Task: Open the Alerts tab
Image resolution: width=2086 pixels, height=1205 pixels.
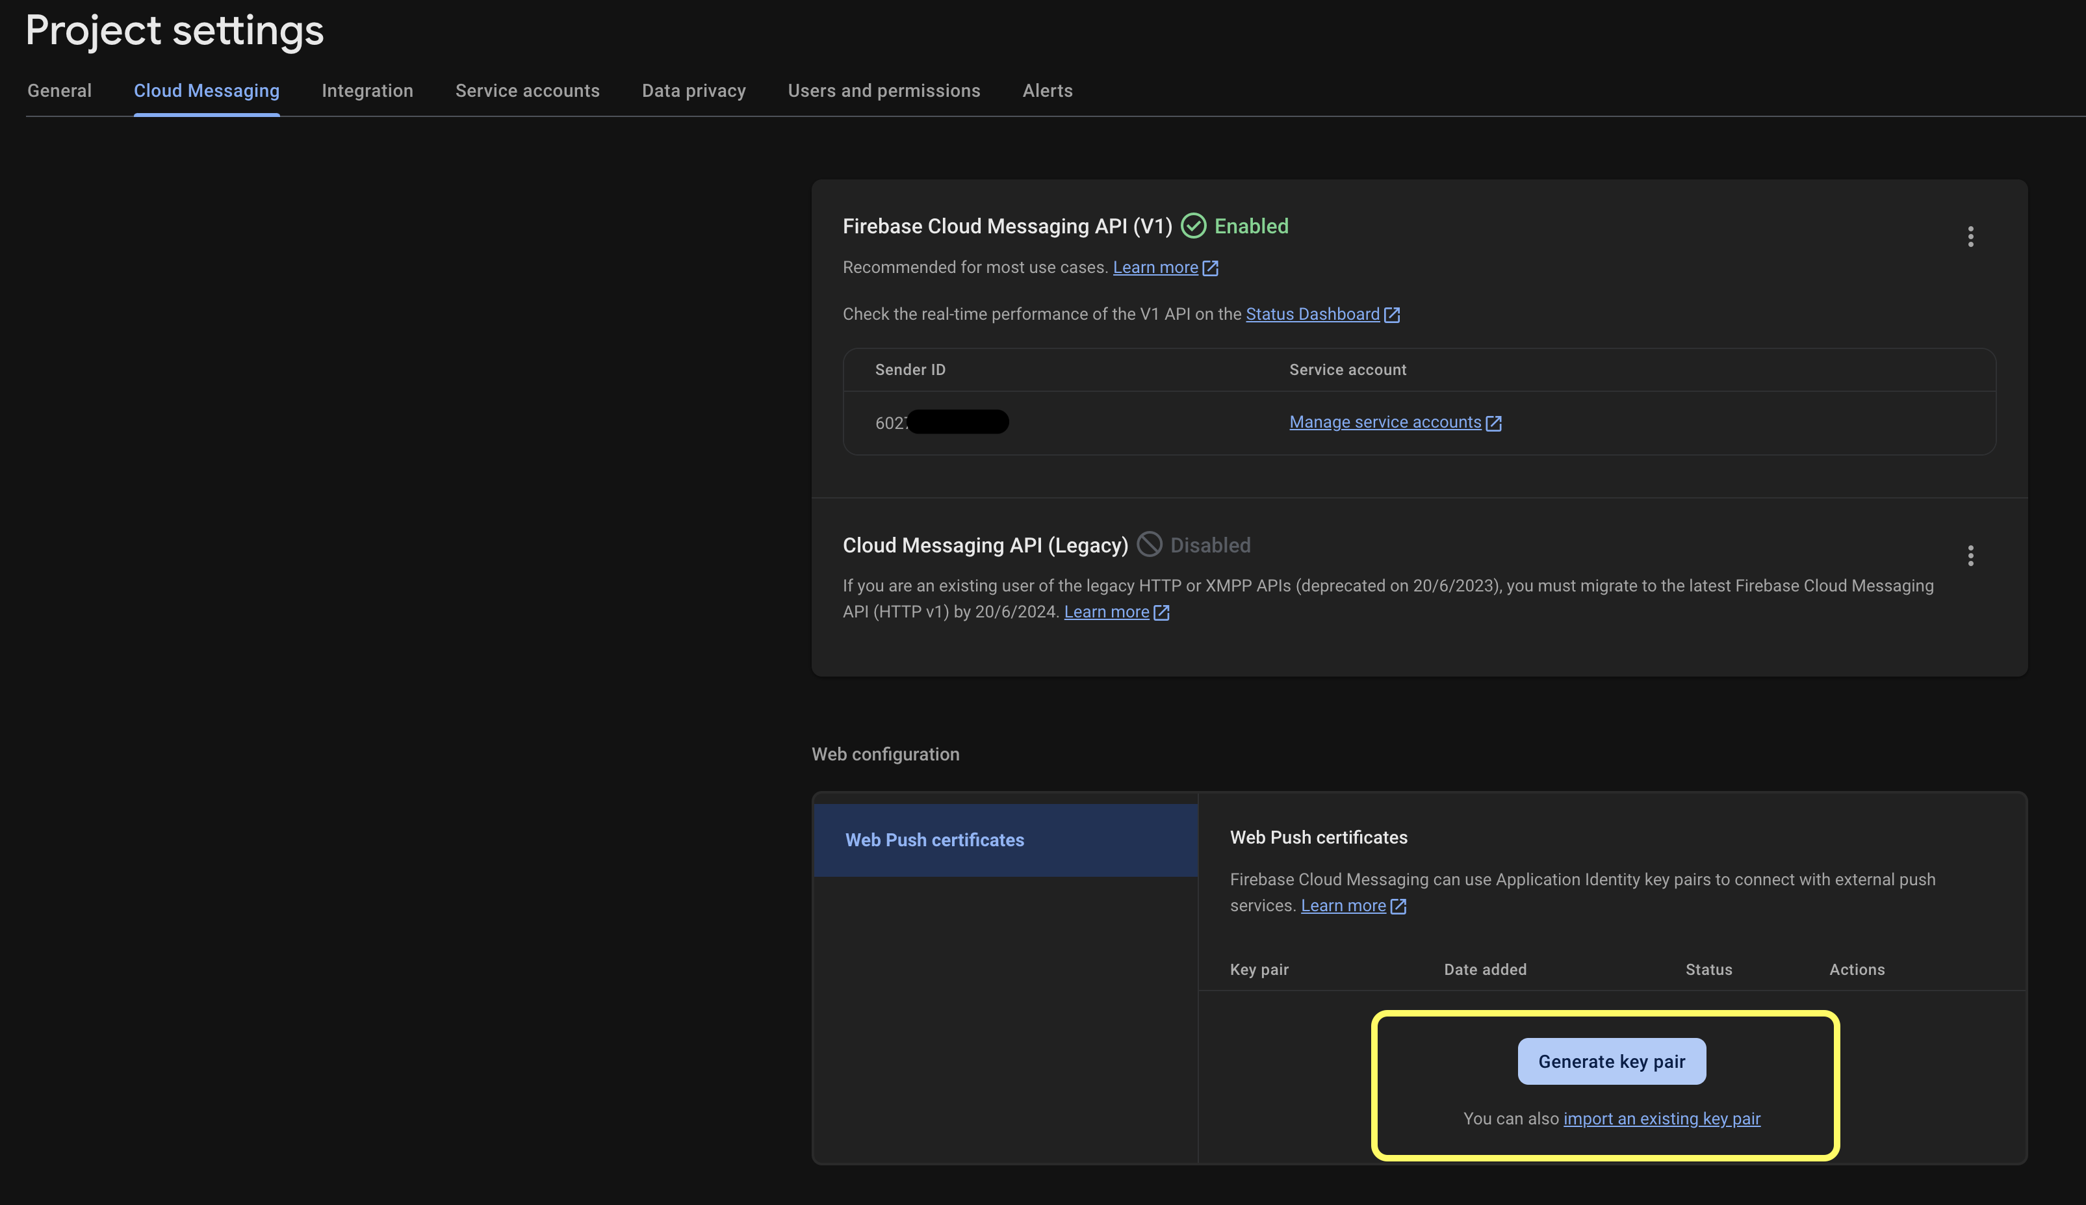Action: [1048, 91]
